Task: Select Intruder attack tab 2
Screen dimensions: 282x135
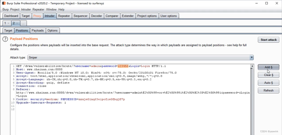Action: pos(14,23)
